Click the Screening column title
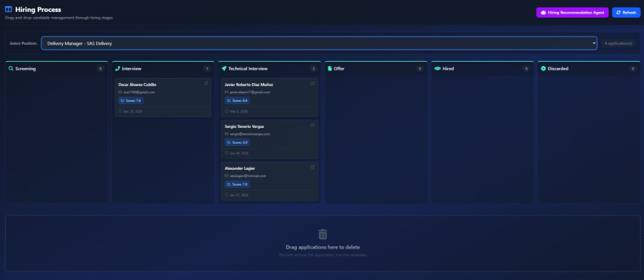 (25, 69)
